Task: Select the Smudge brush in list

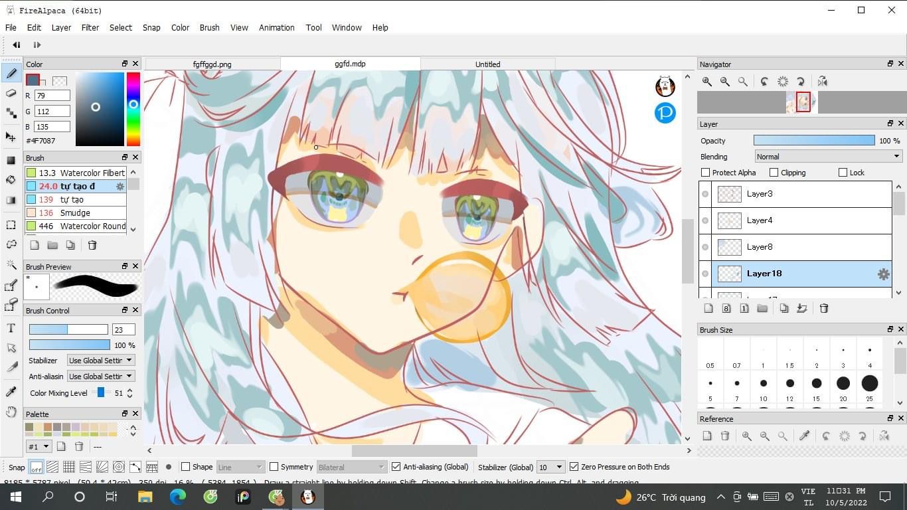Action: (75, 212)
